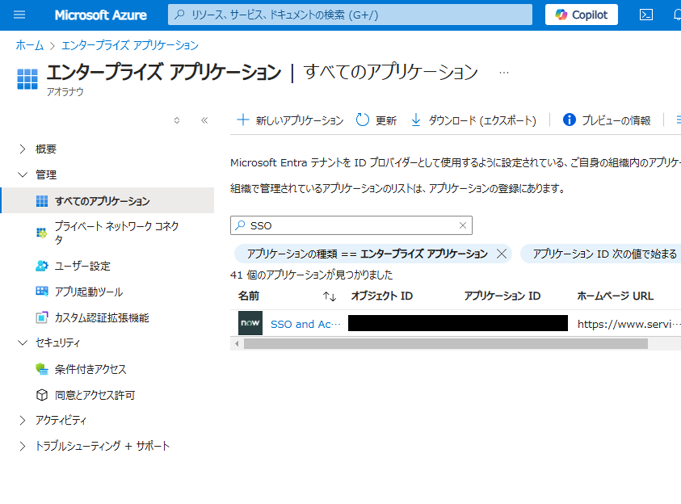Sort by the 名前 column header
Screen dimensions: 681x504
249,296
